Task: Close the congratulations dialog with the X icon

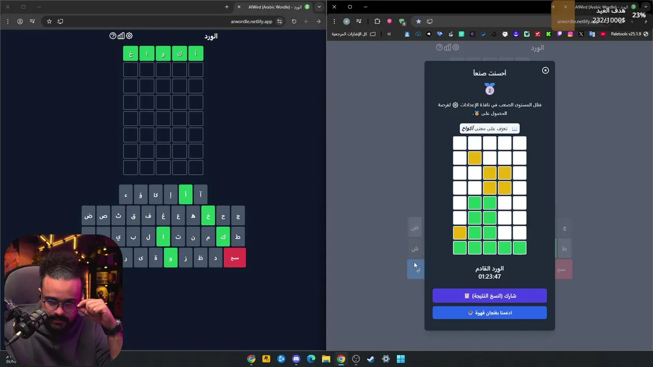Action: (545, 70)
